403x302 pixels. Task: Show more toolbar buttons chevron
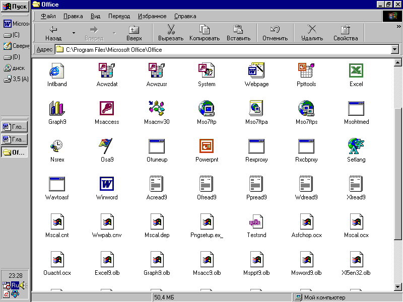pyautogui.click(x=398, y=27)
